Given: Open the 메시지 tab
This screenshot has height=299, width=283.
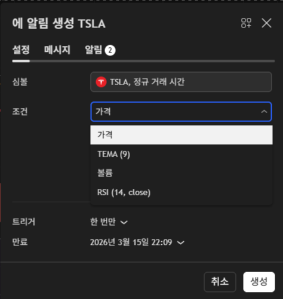Looking at the screenshot, I should click(x=57, y=49).
